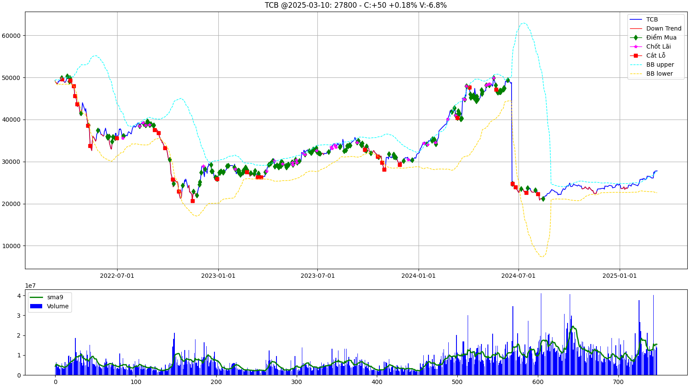This screenshot has height=387, width=689.
Task: Click the 1e7 volume scale label
Action: [x=30, y=286]
